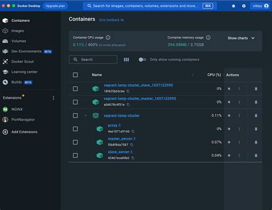This screenshot has height=210, width=272.
Task: Expand the Show charts dropdown
Action: (x=241, y=38)
